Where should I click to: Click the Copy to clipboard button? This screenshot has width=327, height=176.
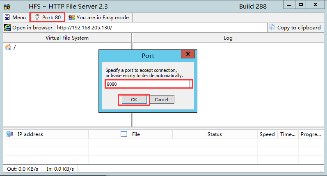click(x=295, y=28)
